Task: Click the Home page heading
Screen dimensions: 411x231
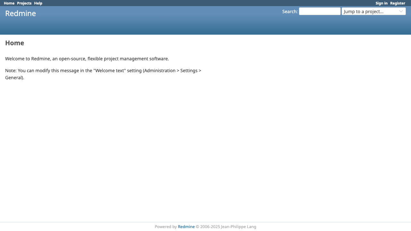Action: pos(14,43)
